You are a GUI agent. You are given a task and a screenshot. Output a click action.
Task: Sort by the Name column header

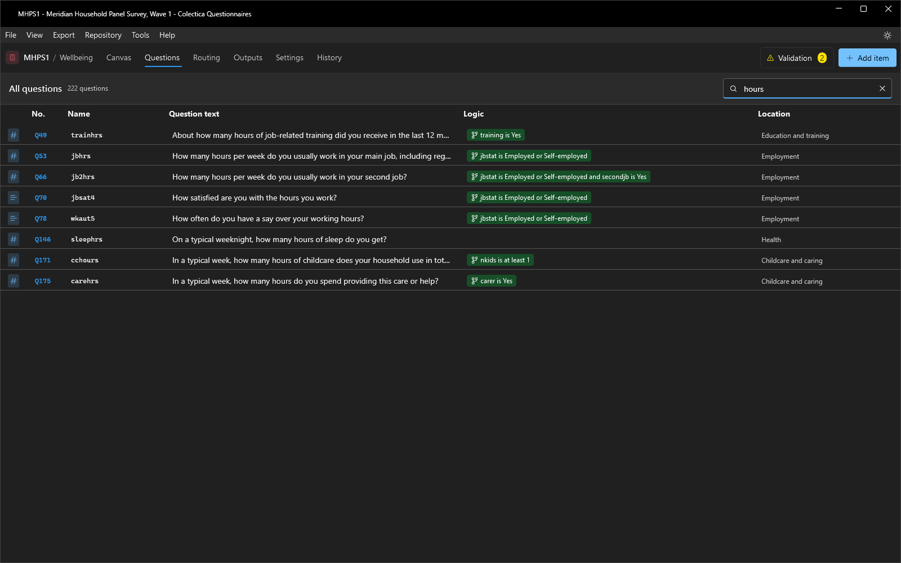(79, 114)
